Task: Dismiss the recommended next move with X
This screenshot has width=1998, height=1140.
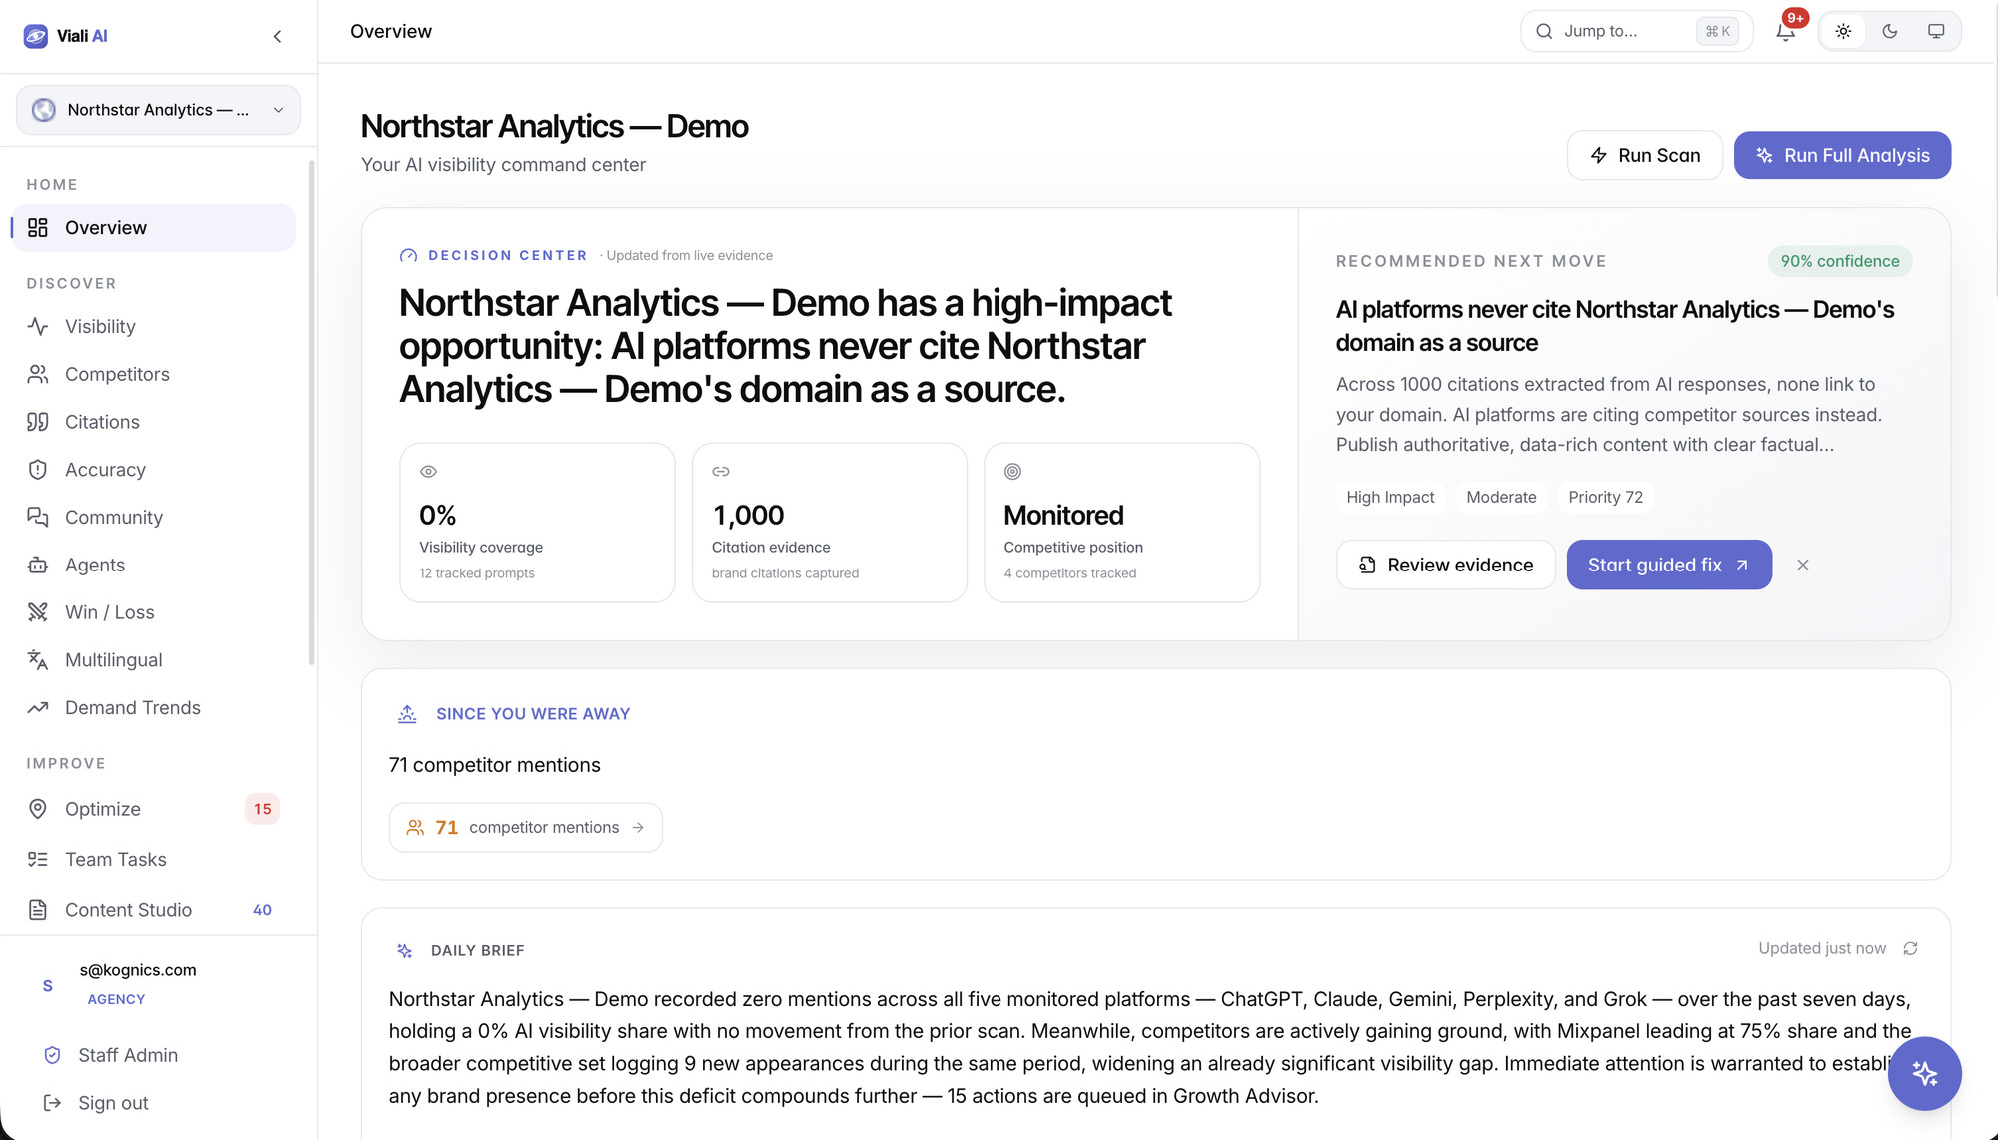Action: pyautogui.click(x=1802, y=565)
